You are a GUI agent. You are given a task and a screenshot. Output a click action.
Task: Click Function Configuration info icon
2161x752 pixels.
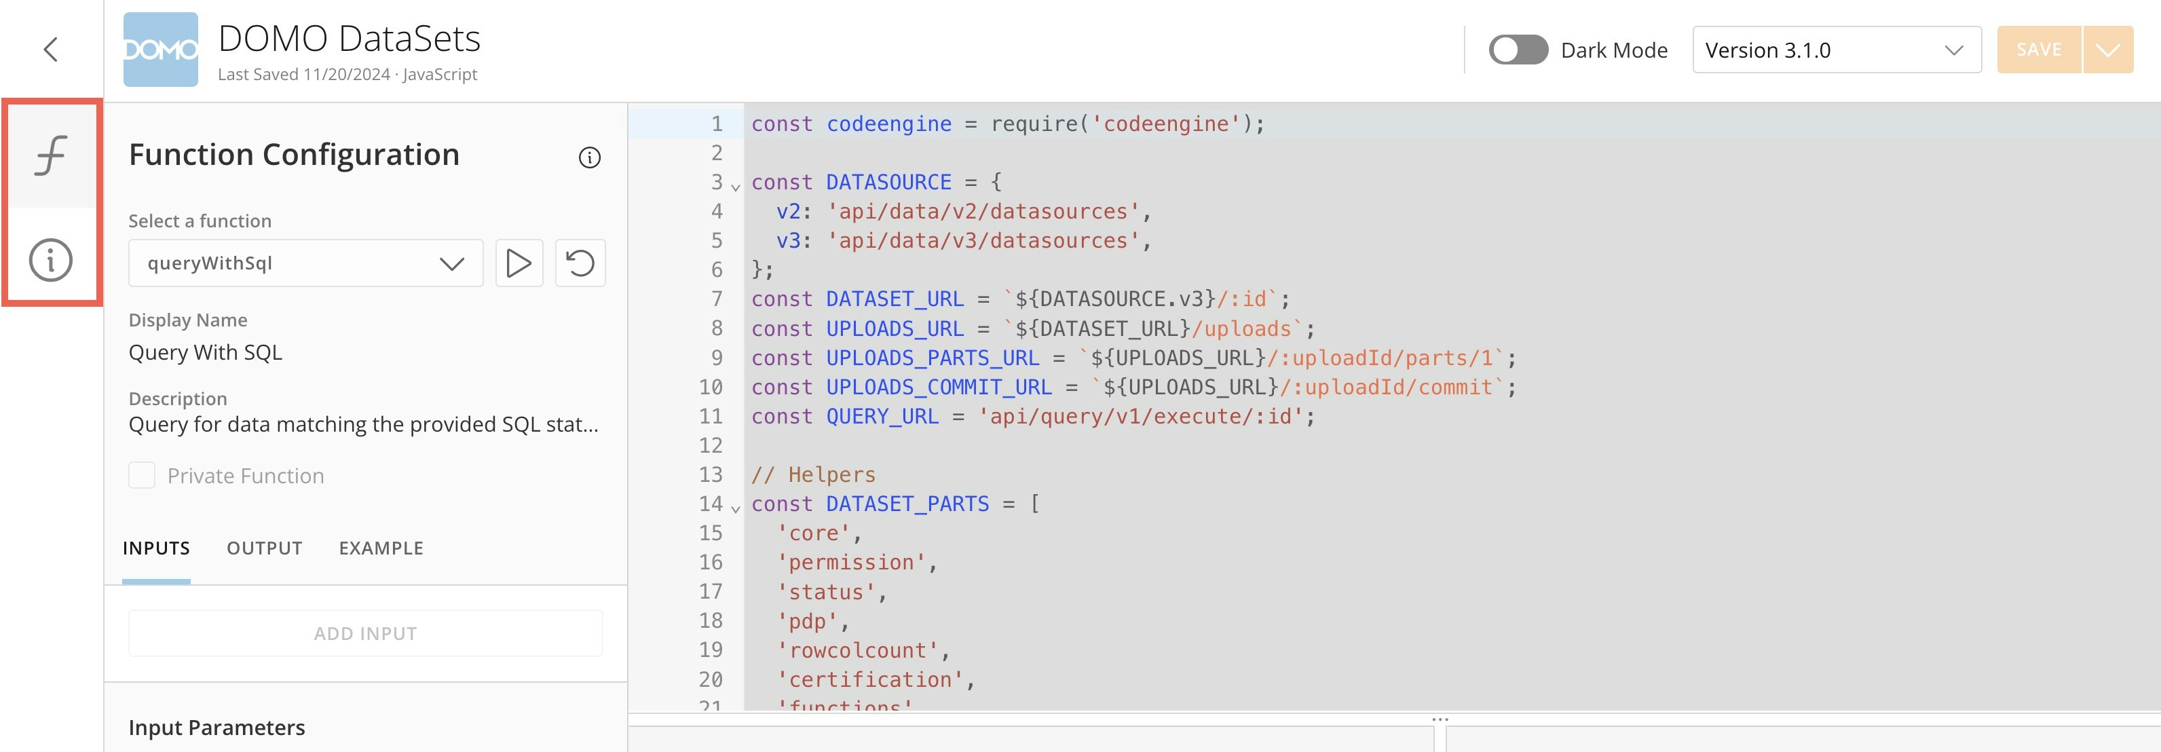[589, 157]
